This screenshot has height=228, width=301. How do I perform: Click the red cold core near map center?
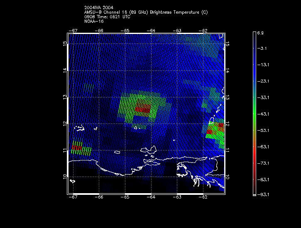pyautogui.click(x=142, y=110)
